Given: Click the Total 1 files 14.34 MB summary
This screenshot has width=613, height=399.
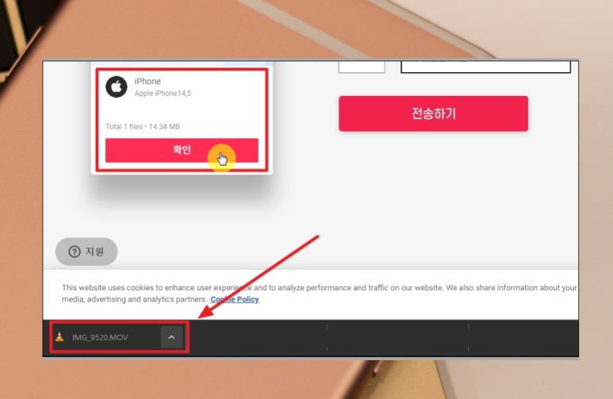Looking at the screenshot, I should point(143,127).
